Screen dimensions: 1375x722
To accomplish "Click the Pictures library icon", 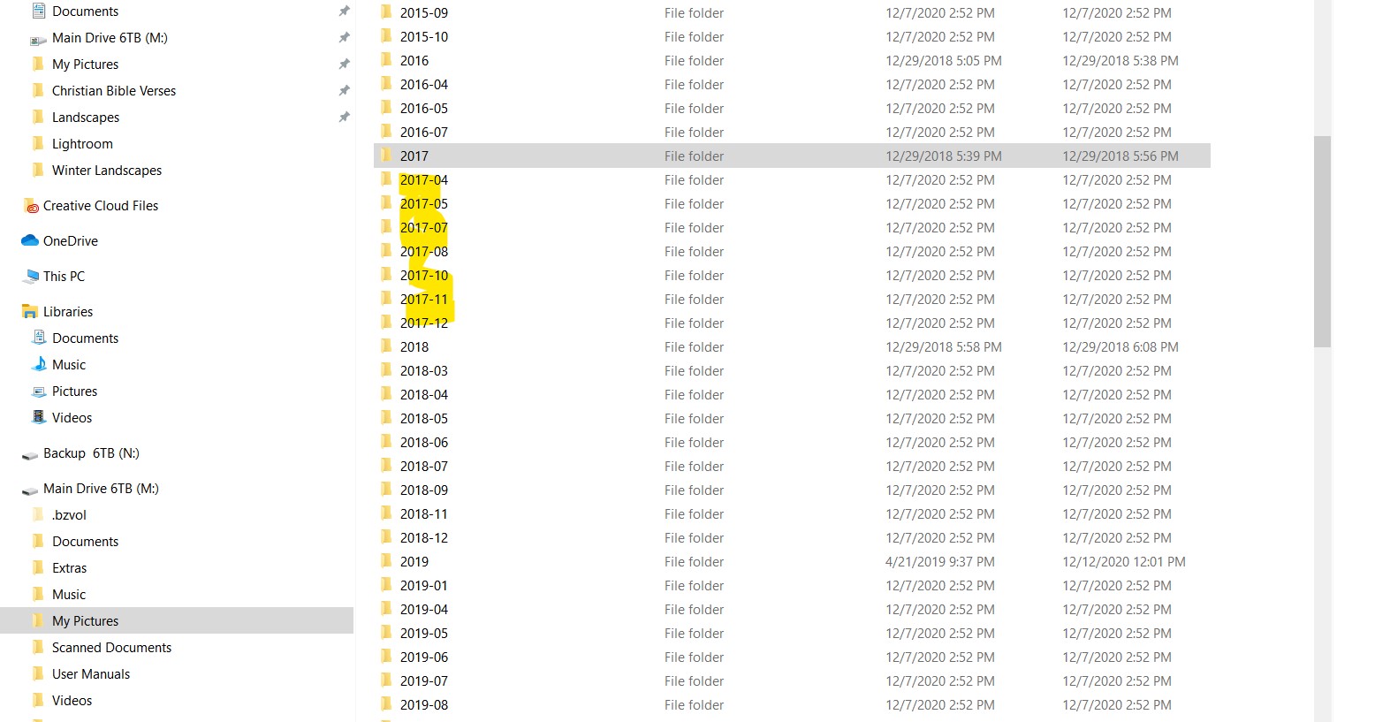I will point(39,391).
